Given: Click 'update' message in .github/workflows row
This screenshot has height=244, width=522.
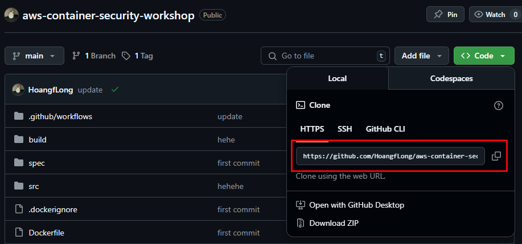Looking at the screenshot, I should coord(230,116).
